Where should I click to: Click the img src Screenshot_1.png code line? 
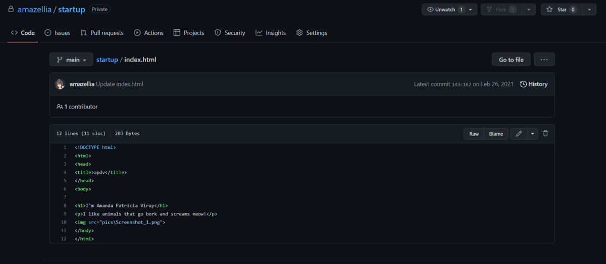pos(120,222)
